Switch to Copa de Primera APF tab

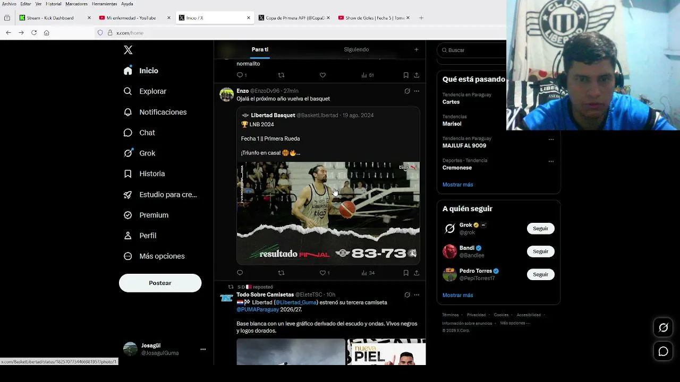click(x=294, y=18)
